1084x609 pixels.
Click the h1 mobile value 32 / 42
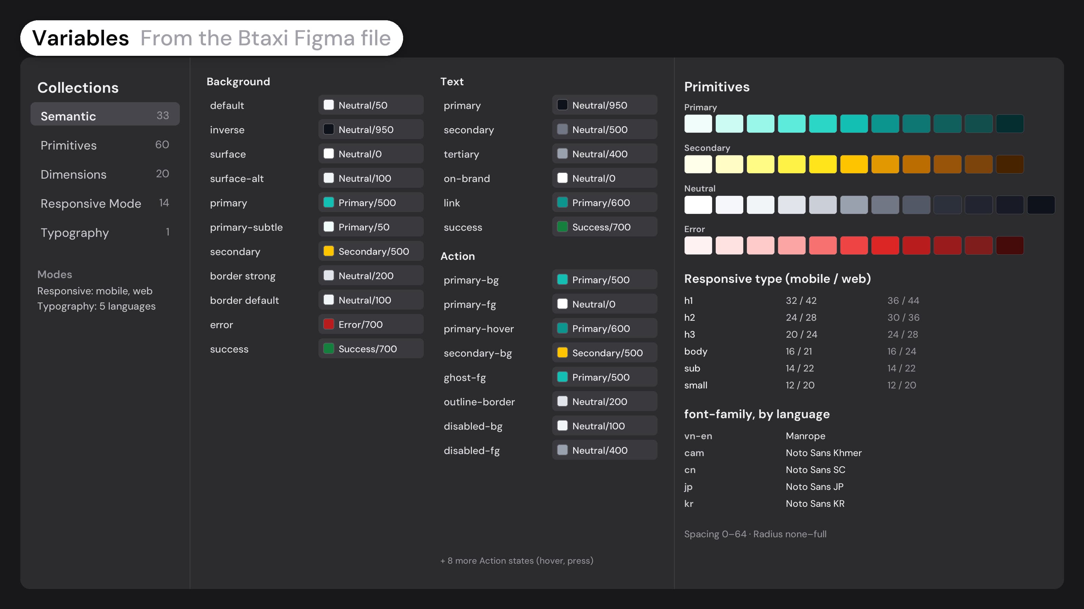pos(801,300)
